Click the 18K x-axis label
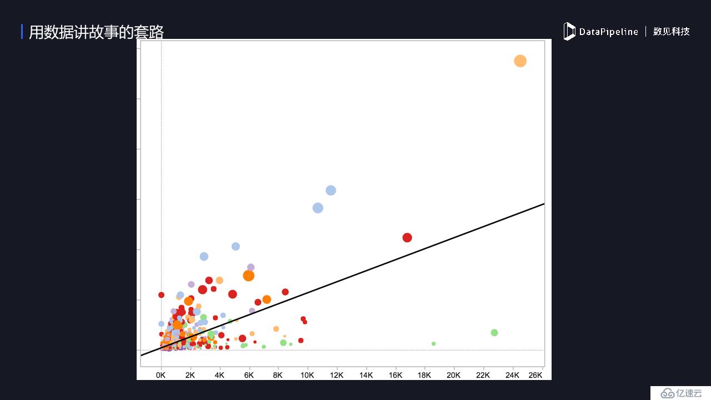The height and width of the screenshot is (400, 711). (425, 376)
